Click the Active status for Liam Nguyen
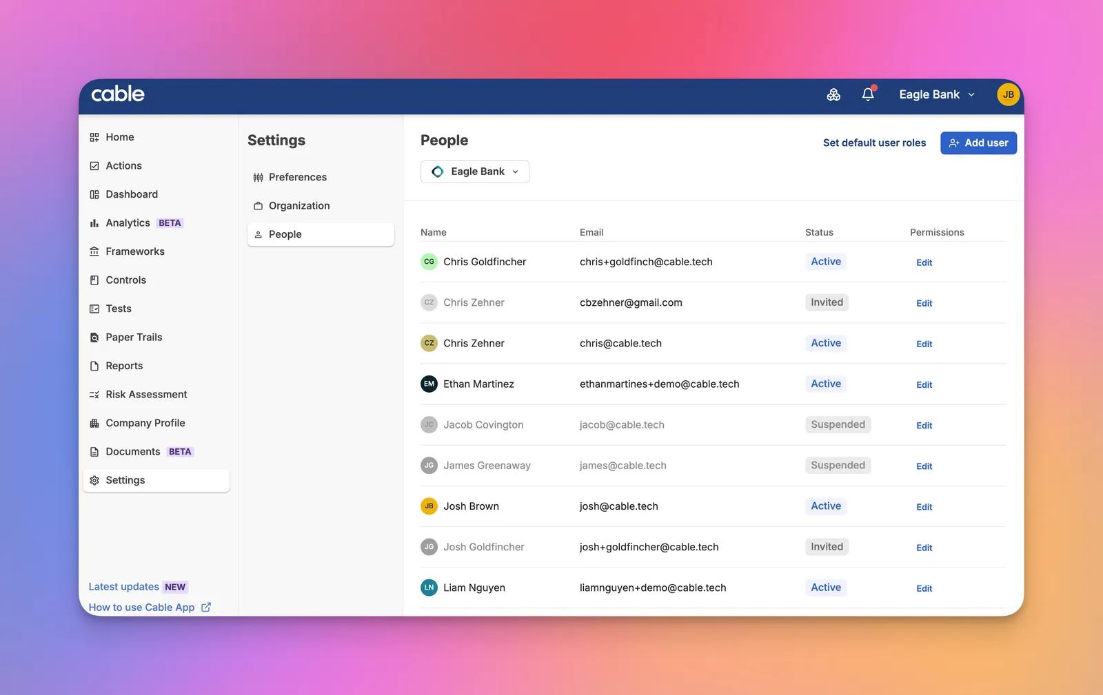This screenshot has width=1103, height=695. pyautogui.click(x=826, y=588)
